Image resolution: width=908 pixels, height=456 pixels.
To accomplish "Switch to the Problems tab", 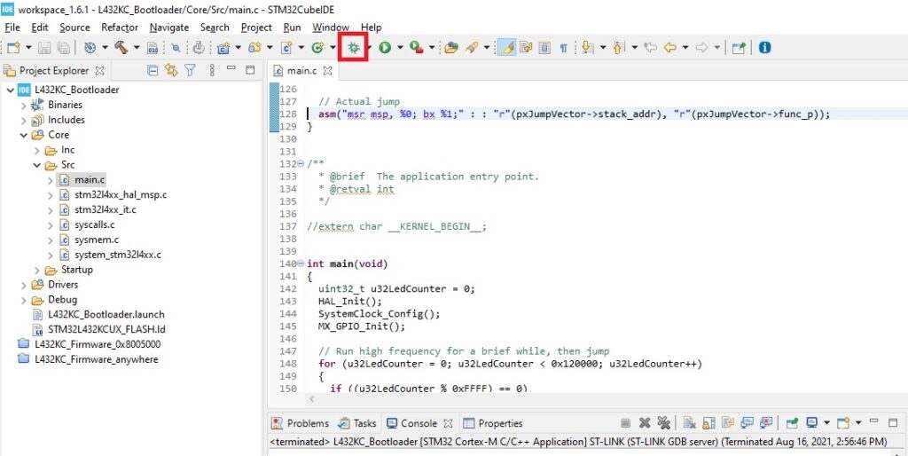I will coord(300,423).
